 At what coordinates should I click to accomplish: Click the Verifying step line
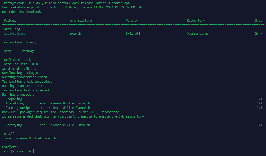pyautogui.click(x=48, y=125)
